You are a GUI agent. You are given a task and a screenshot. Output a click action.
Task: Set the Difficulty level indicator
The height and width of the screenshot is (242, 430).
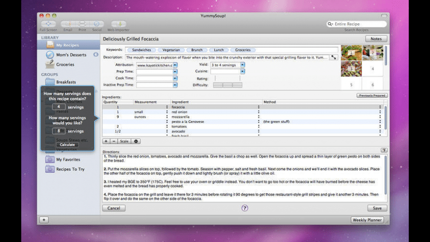tap(228, 85)
